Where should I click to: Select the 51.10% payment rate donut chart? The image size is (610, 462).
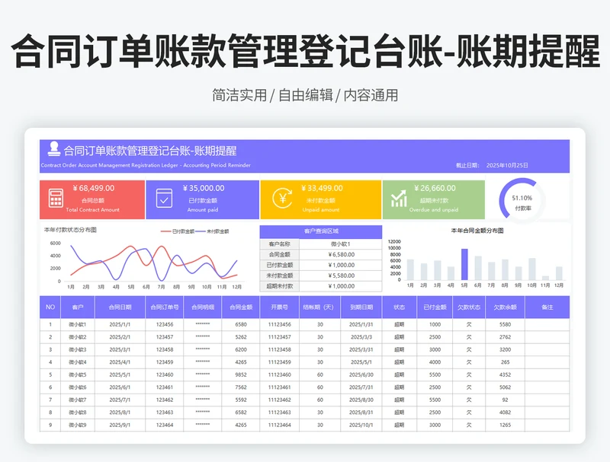(x=522, y=200)
